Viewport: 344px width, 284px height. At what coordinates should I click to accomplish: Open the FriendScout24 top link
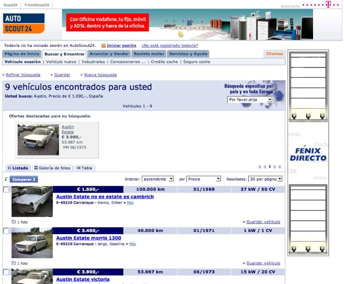36,5
